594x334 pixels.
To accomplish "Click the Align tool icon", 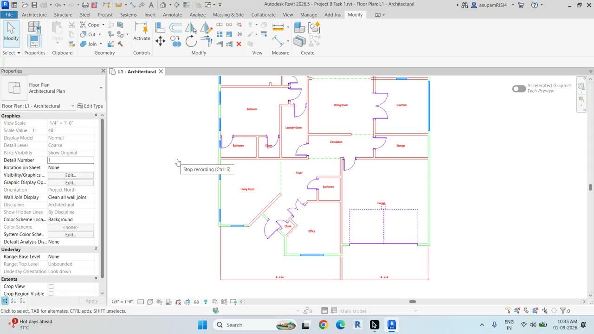I will tap(160, 27).
